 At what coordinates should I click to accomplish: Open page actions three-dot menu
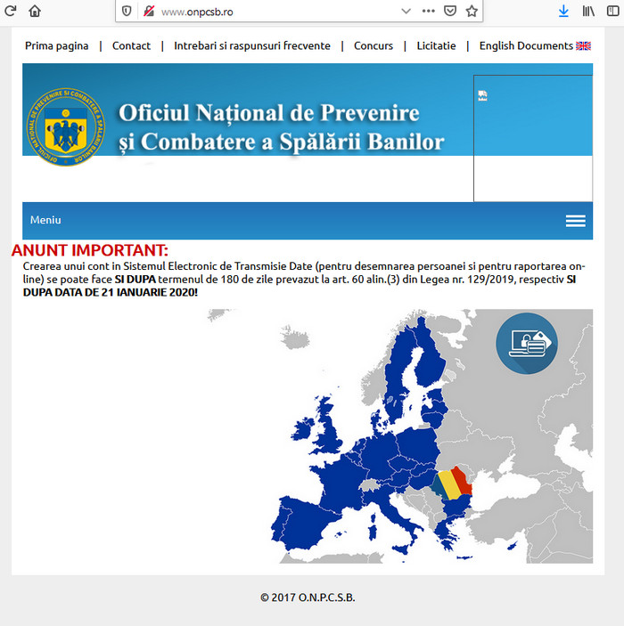[428, 12]
